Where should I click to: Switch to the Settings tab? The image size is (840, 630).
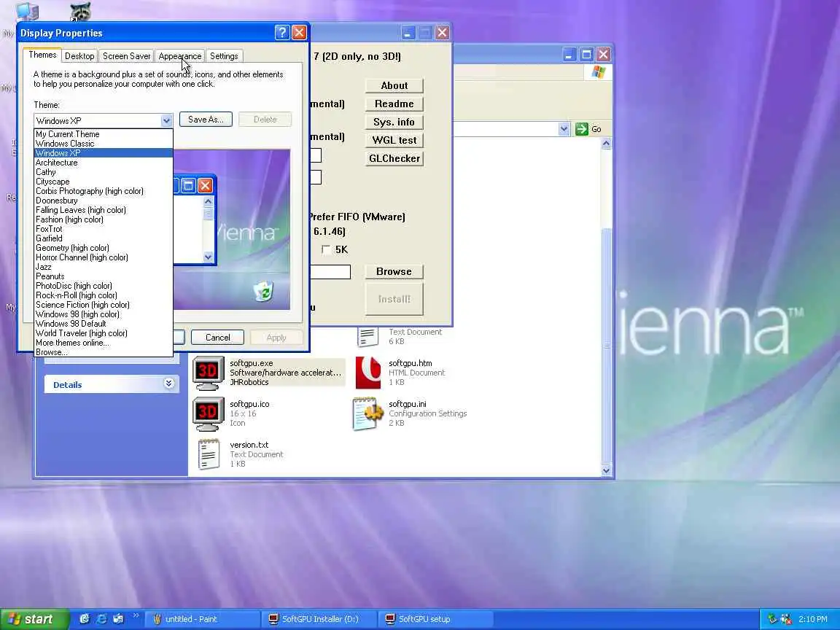(224, 56)
